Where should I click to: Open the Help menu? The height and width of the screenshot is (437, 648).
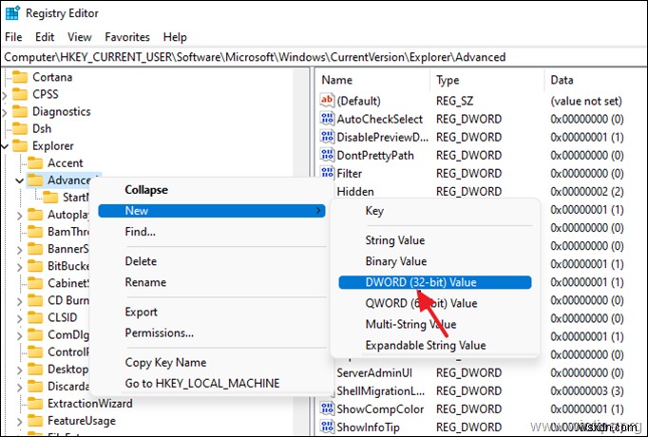pos(175,37)
